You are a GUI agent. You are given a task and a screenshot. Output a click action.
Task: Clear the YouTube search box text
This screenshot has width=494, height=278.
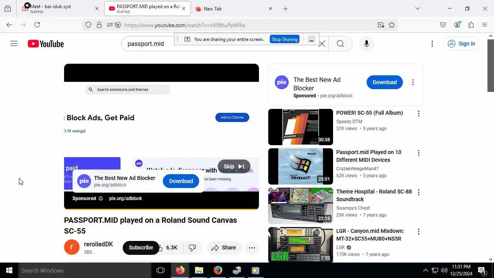pyautogui.click(x=322, y=44)
